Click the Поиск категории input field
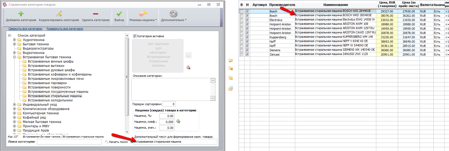 coord(69,142)
